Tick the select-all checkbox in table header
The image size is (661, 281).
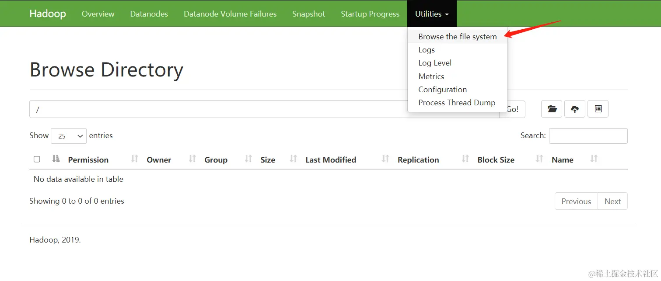point(37,159)
